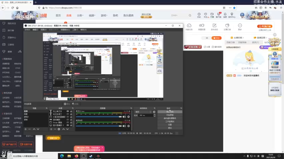Move the selected source up in list

click(64, 129)
